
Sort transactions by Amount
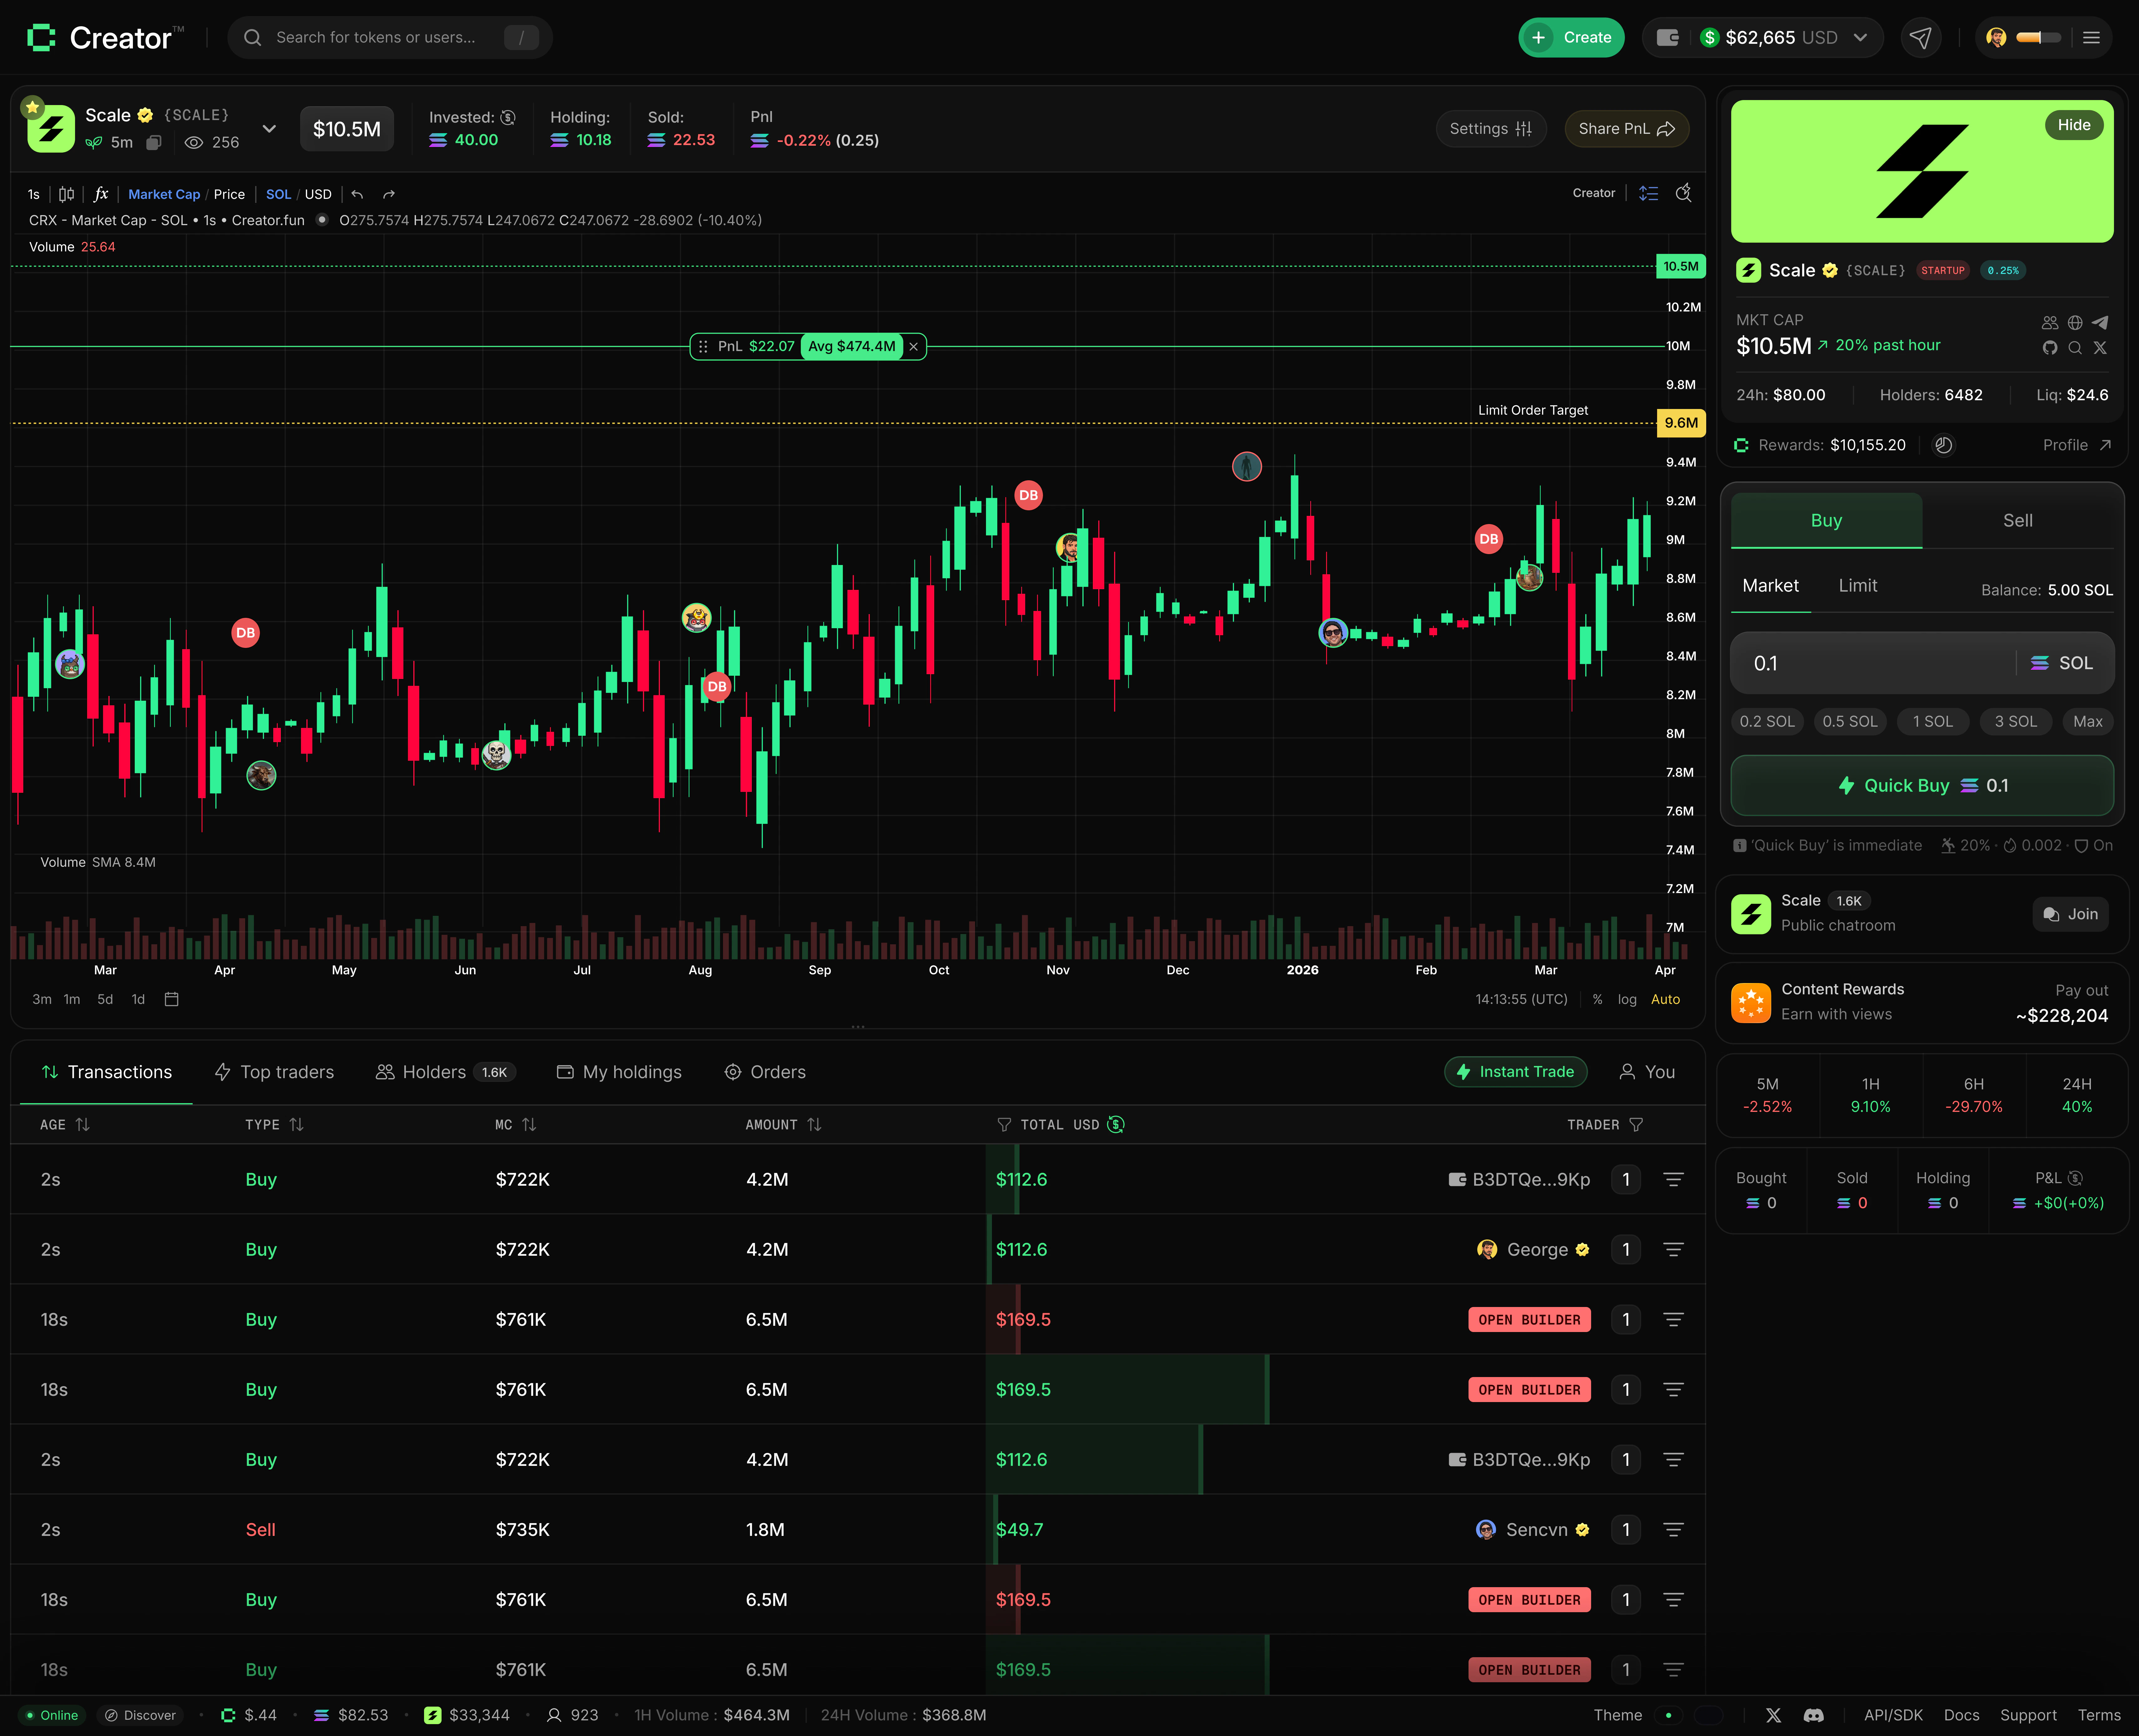pyautogui.click(x=784, y=1125)
